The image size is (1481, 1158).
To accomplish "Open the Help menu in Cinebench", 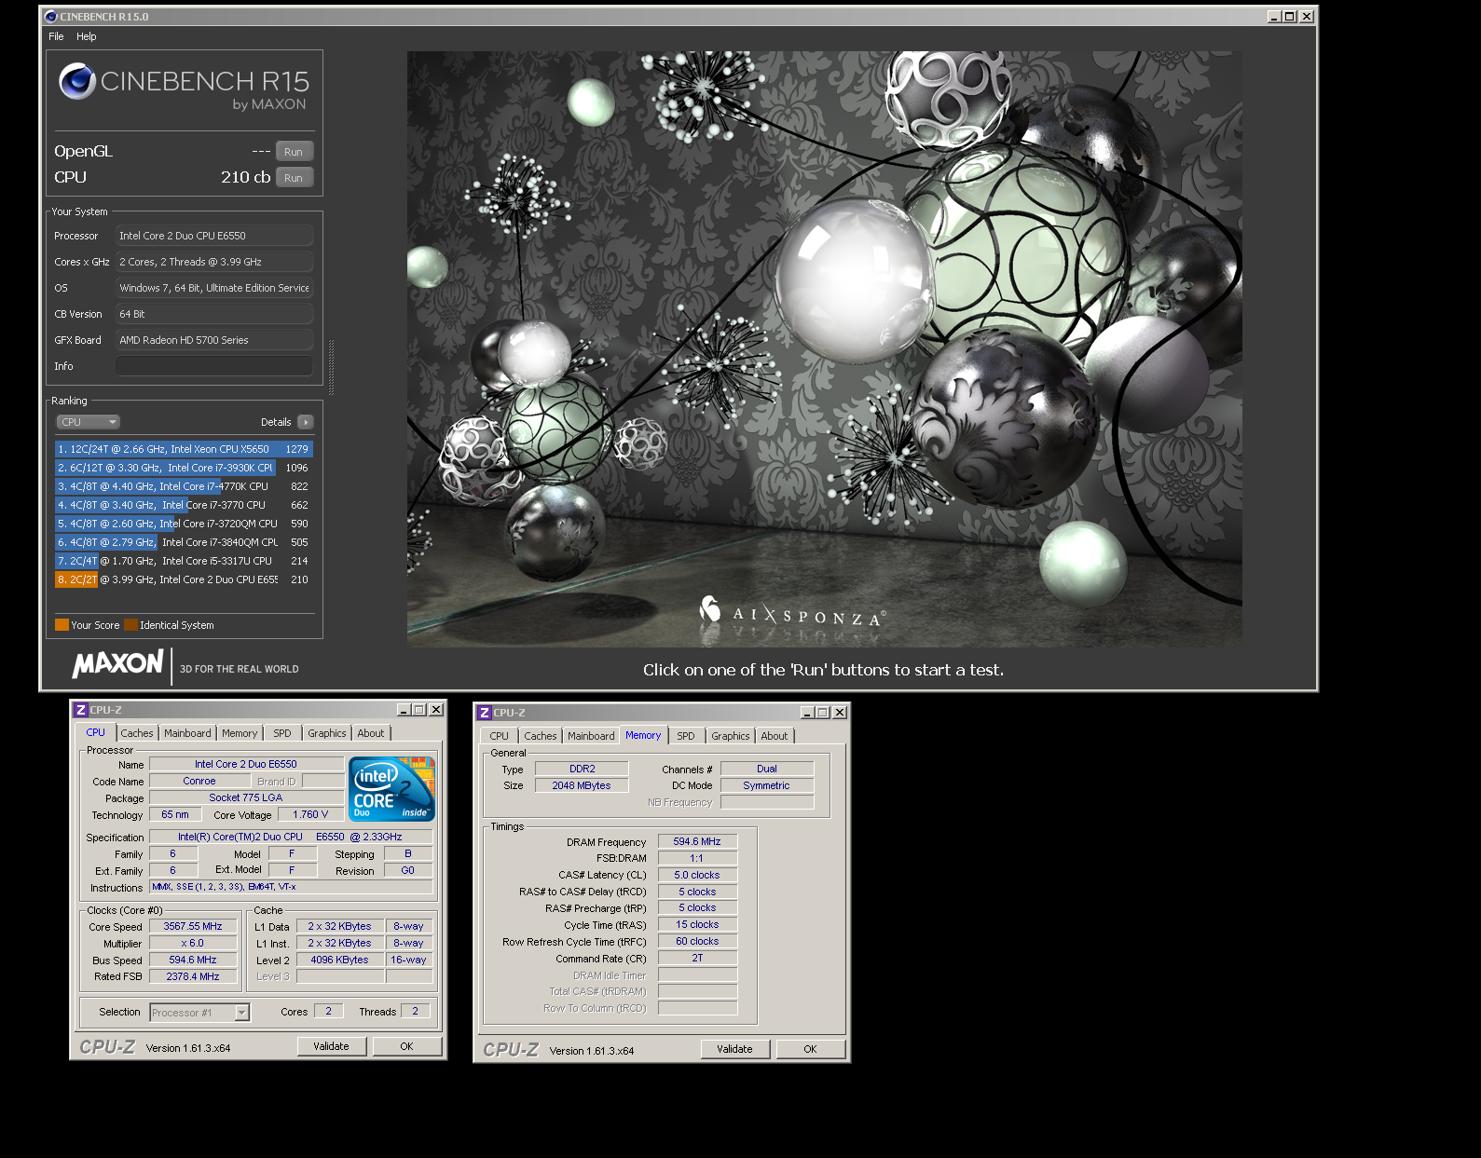I will [x=87, y=36].
